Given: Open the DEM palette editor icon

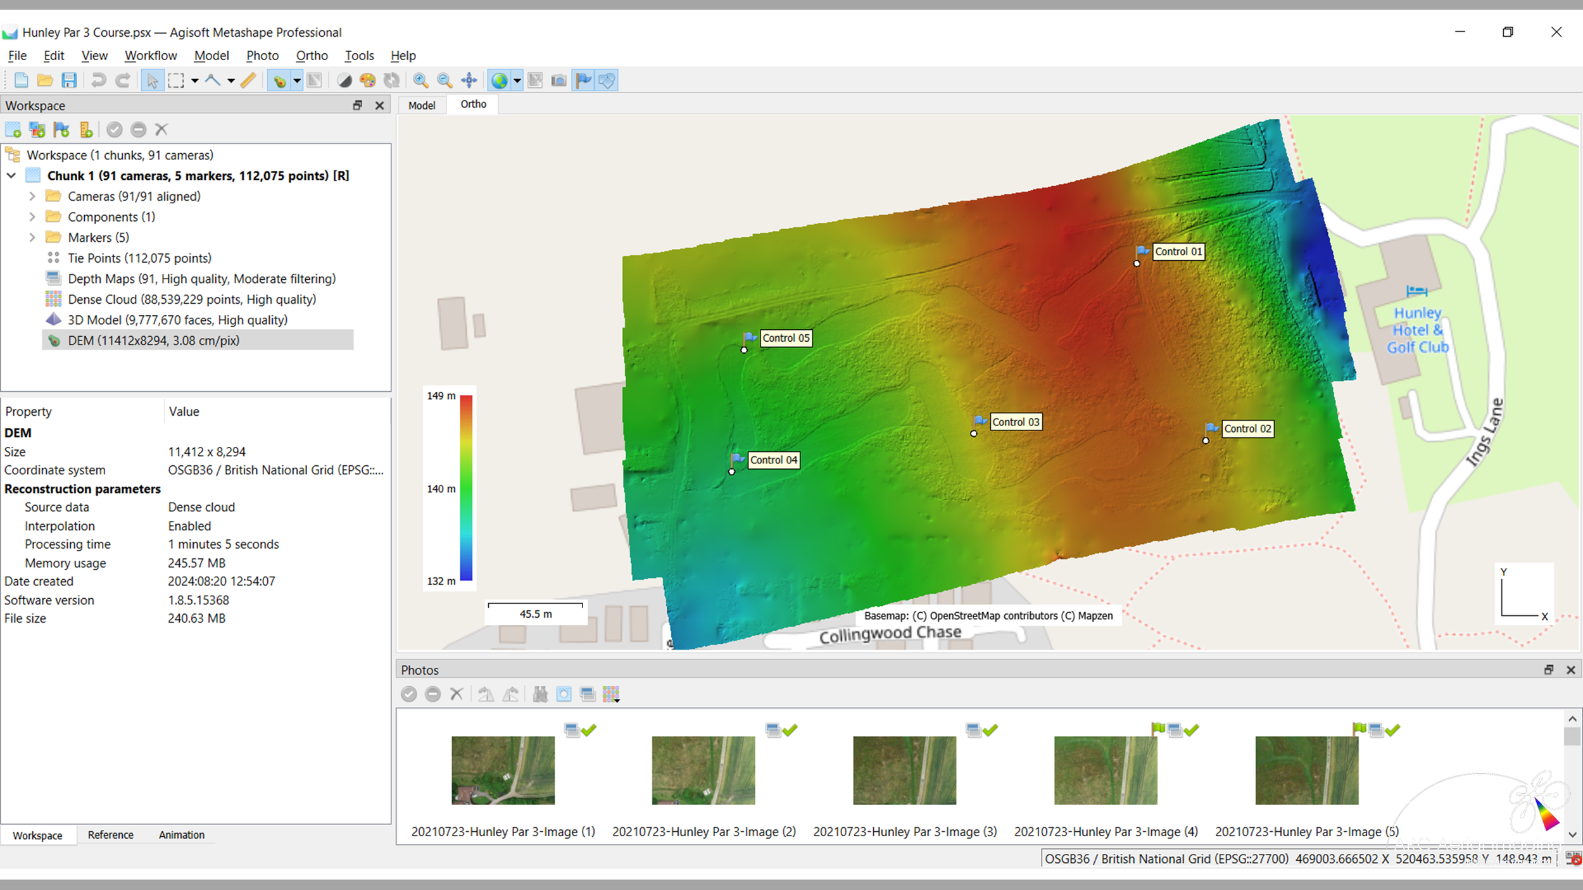Looking at the screenshot, I should [367, 80].
